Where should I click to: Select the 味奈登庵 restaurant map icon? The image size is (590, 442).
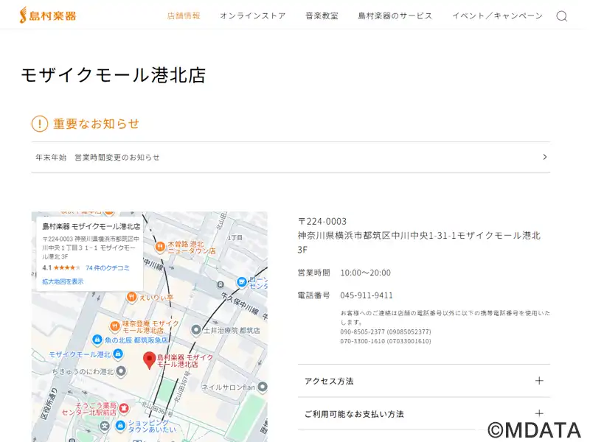(x=115, y=326)
